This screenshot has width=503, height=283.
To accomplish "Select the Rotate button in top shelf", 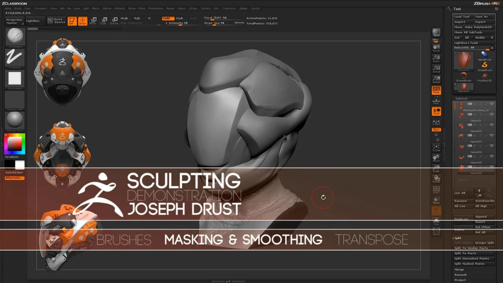I will click(114, 21).
